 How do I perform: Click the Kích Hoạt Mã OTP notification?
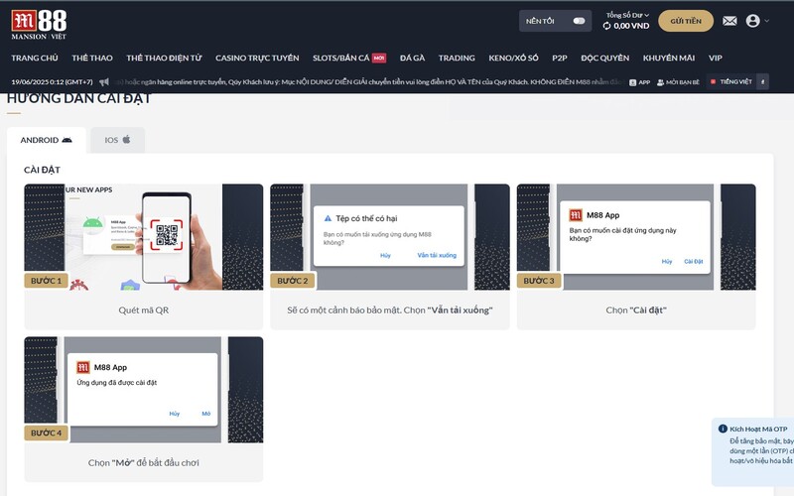click(x=753, y=451)
